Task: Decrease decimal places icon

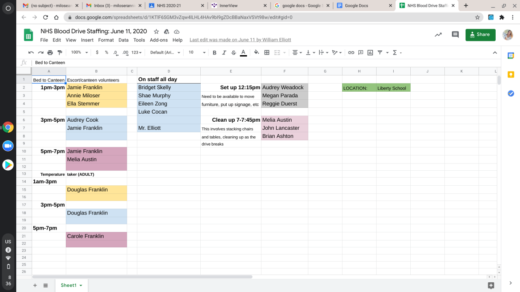Action: point(116,52)
